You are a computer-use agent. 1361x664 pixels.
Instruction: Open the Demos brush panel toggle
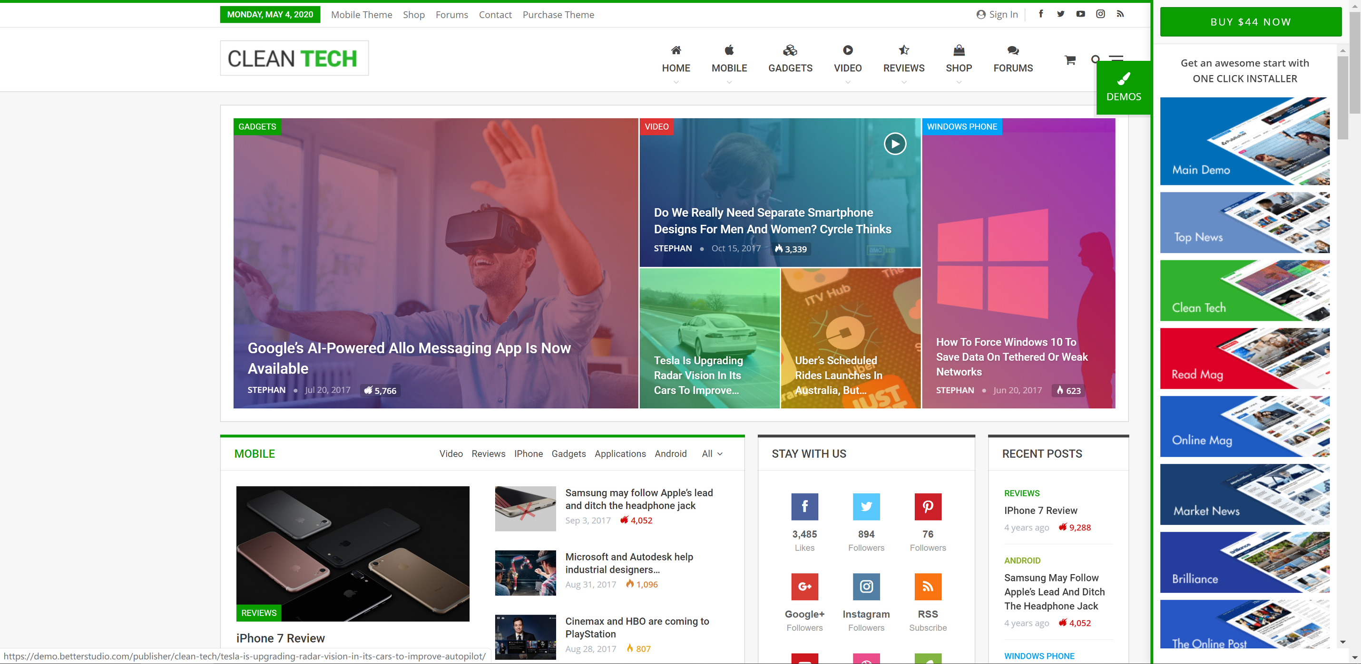1123,87
